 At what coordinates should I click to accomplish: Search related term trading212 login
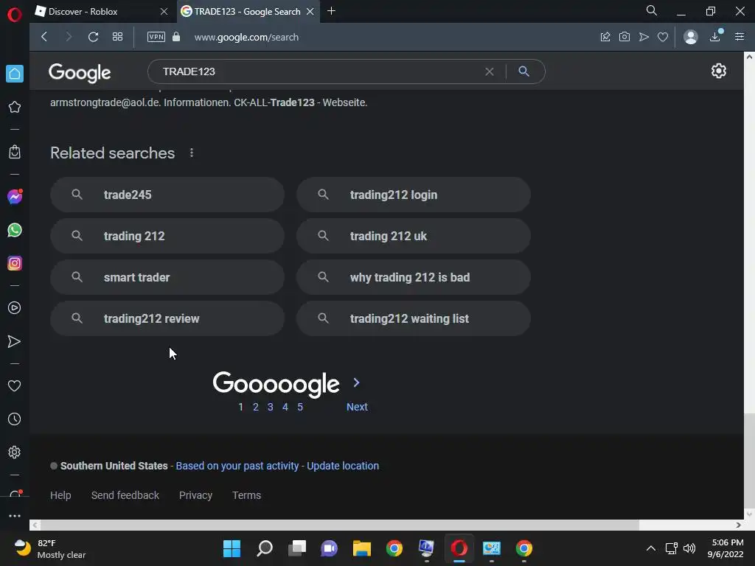(414, 195)
